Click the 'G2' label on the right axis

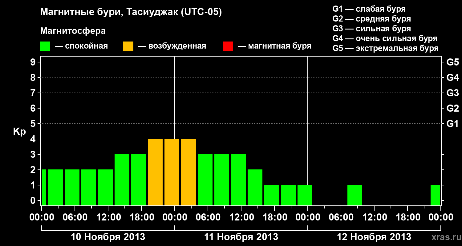(452, 108)
